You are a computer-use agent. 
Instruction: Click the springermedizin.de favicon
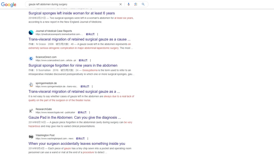click(x=31, y=85)
